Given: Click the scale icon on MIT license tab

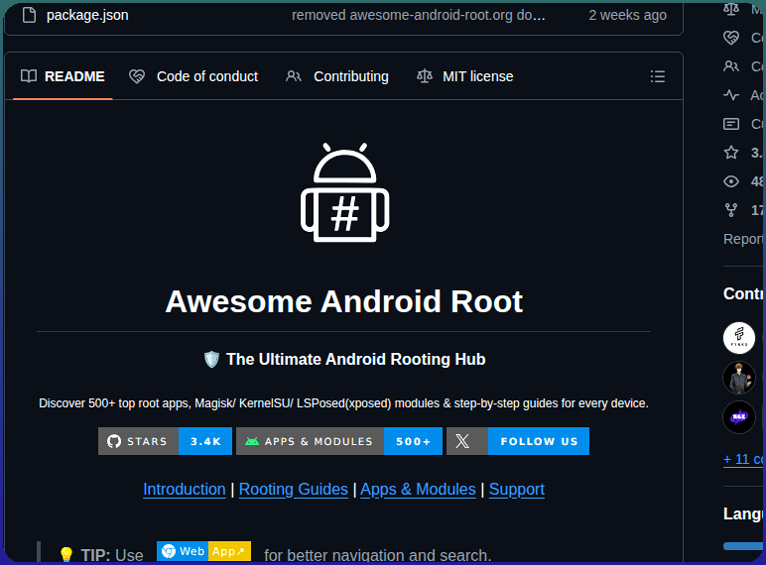Looking at the screenshot, I should coord(425,76).
